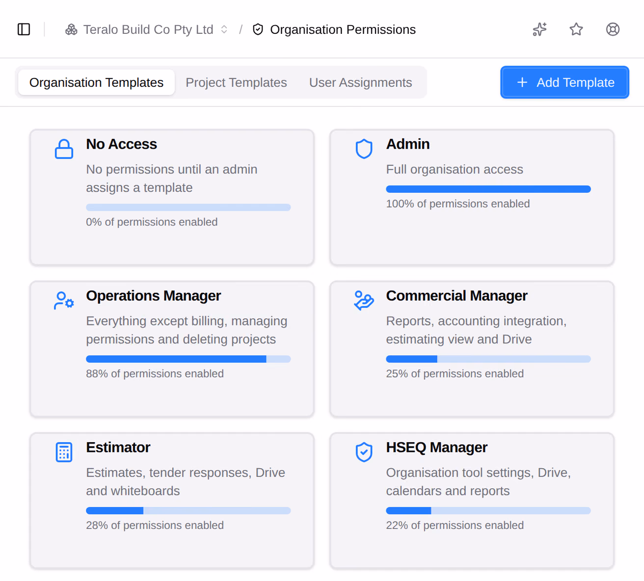
Task: Open the organisation switcher chevron
Action: (224, 29)
